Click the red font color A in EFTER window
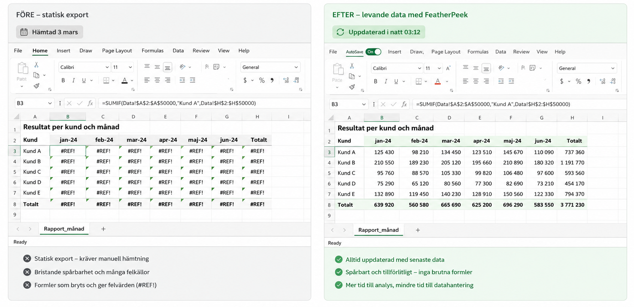Viewport: 634px width, 307px height. 438,82
